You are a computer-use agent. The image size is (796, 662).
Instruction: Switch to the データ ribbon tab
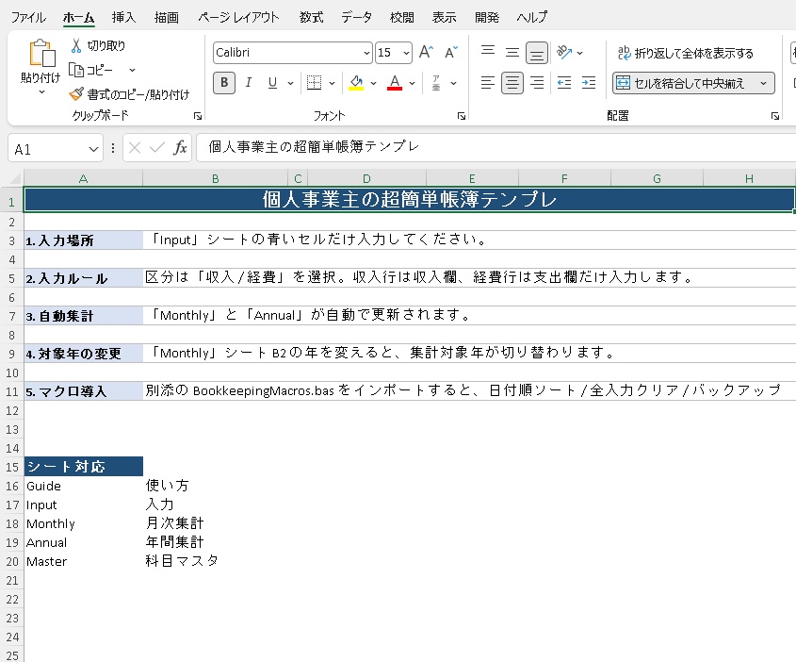[358, 16]
